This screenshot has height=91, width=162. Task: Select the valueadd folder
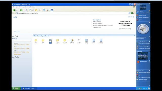coord(65,41)
